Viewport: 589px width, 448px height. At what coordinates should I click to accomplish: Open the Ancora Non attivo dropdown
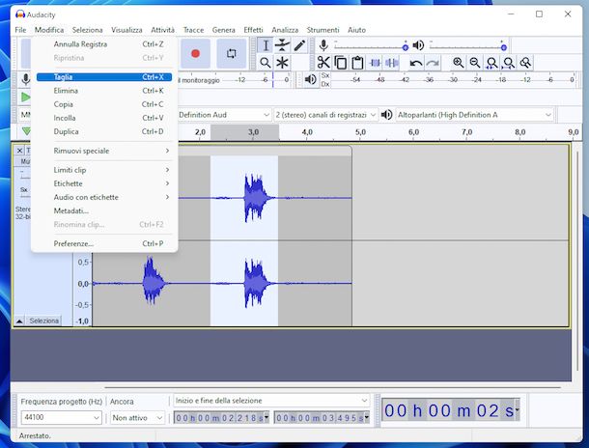[x=137, y=417]
